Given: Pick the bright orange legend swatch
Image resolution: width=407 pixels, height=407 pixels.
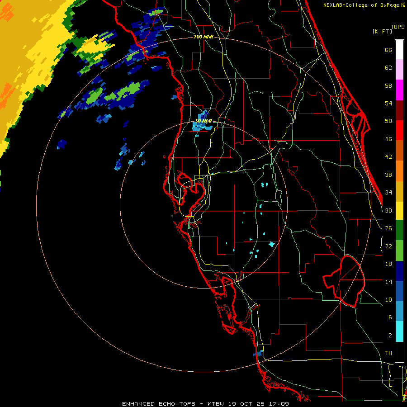Looking at the screenshot, I should [399, 171].
